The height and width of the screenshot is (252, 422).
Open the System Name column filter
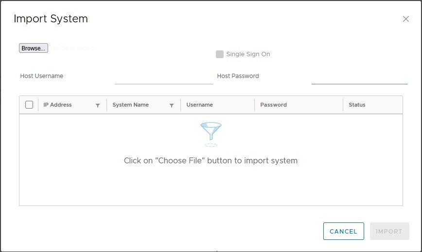coord(172,105)
